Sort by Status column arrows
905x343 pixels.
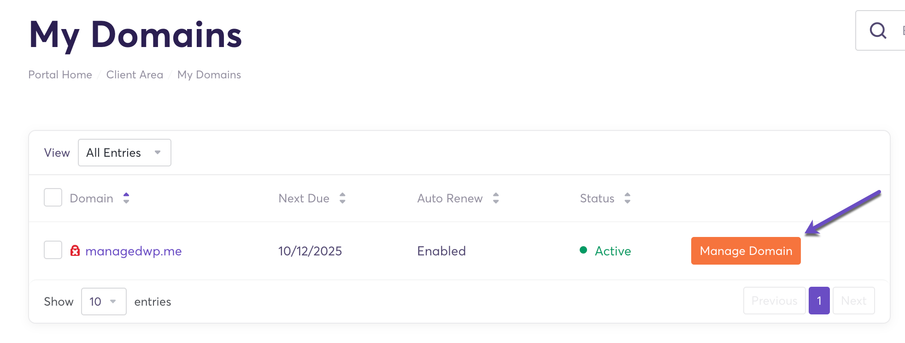coord(627,198)
